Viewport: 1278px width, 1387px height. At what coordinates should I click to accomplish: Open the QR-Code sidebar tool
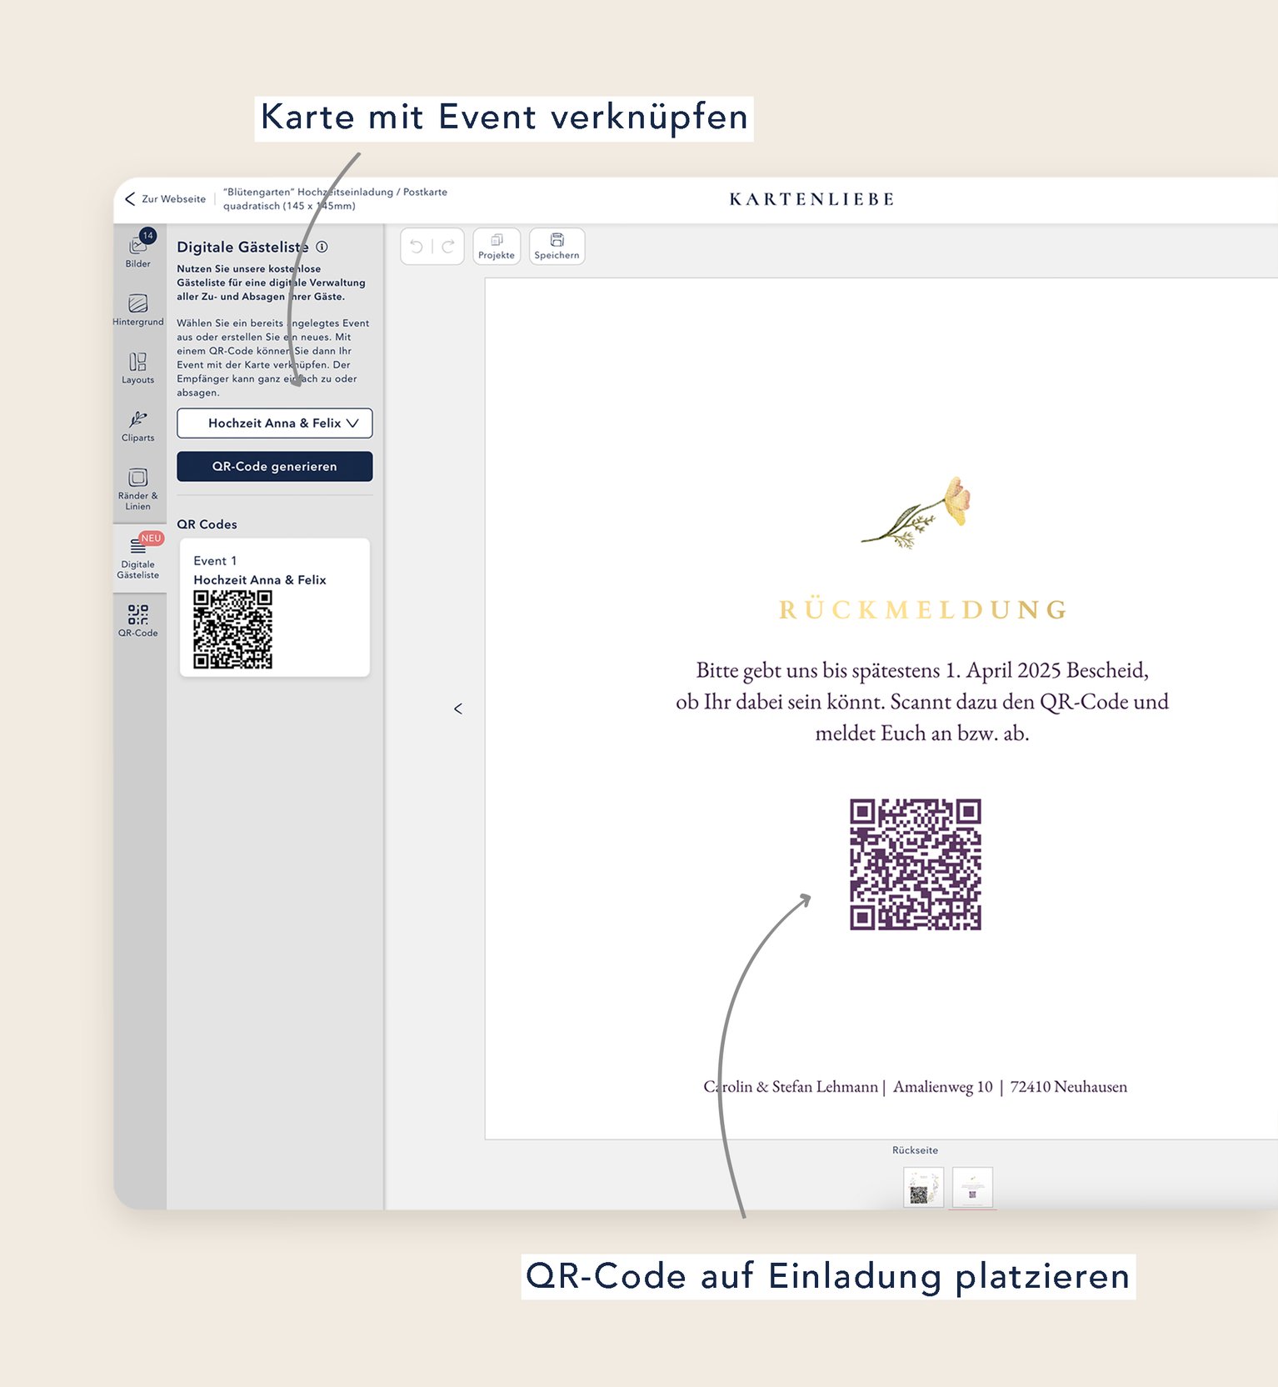[x=138, y=620]
